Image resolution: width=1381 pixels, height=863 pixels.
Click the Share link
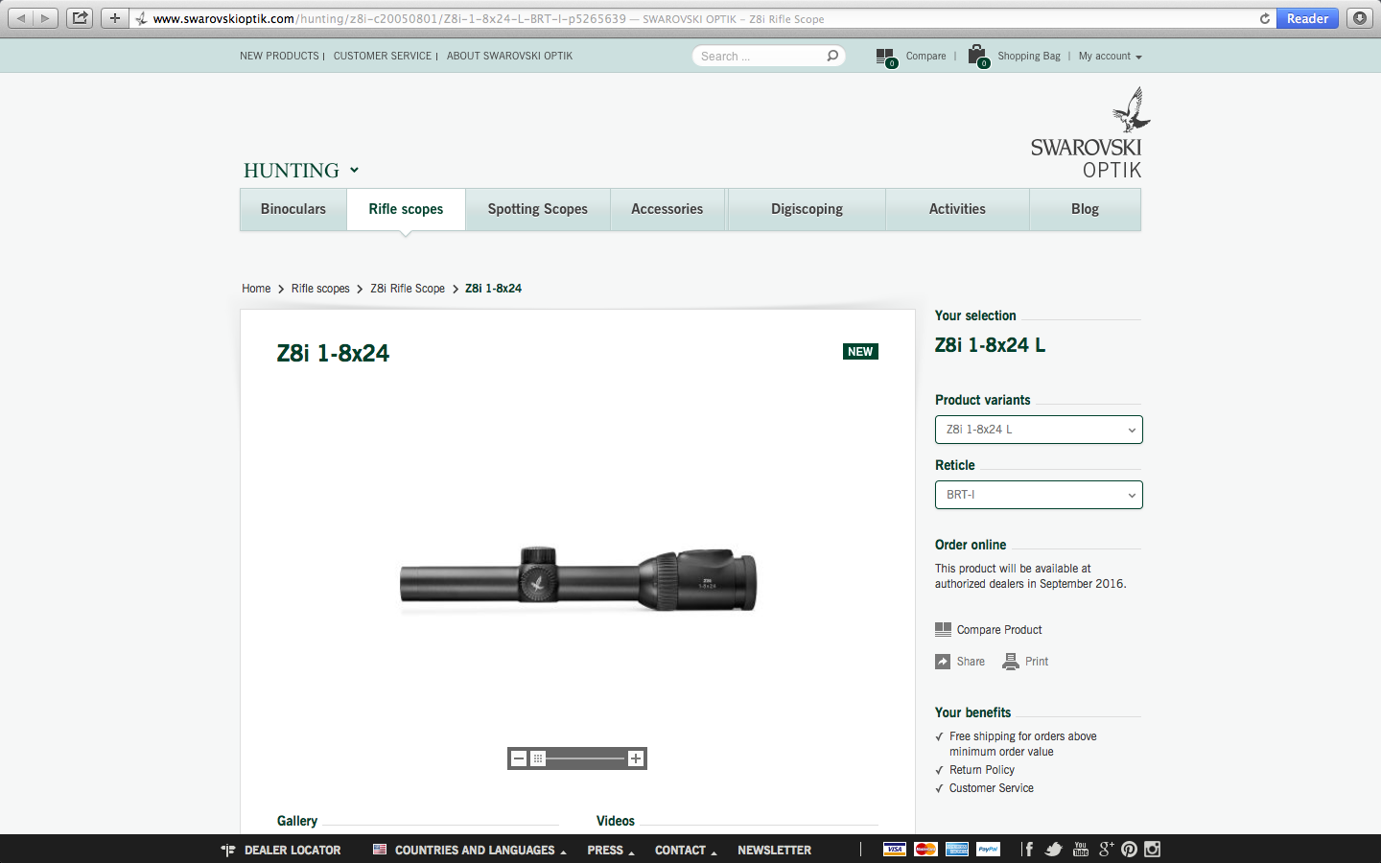[x=960, y=662]
